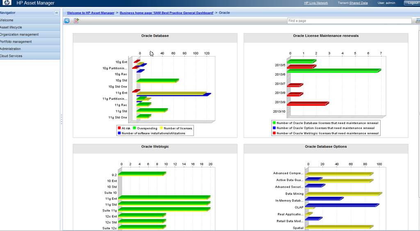The height and width of the screenshot is (231, 420).
Task: Click the Suite 11g Weblogic bar
Action: tap(164, 209)
